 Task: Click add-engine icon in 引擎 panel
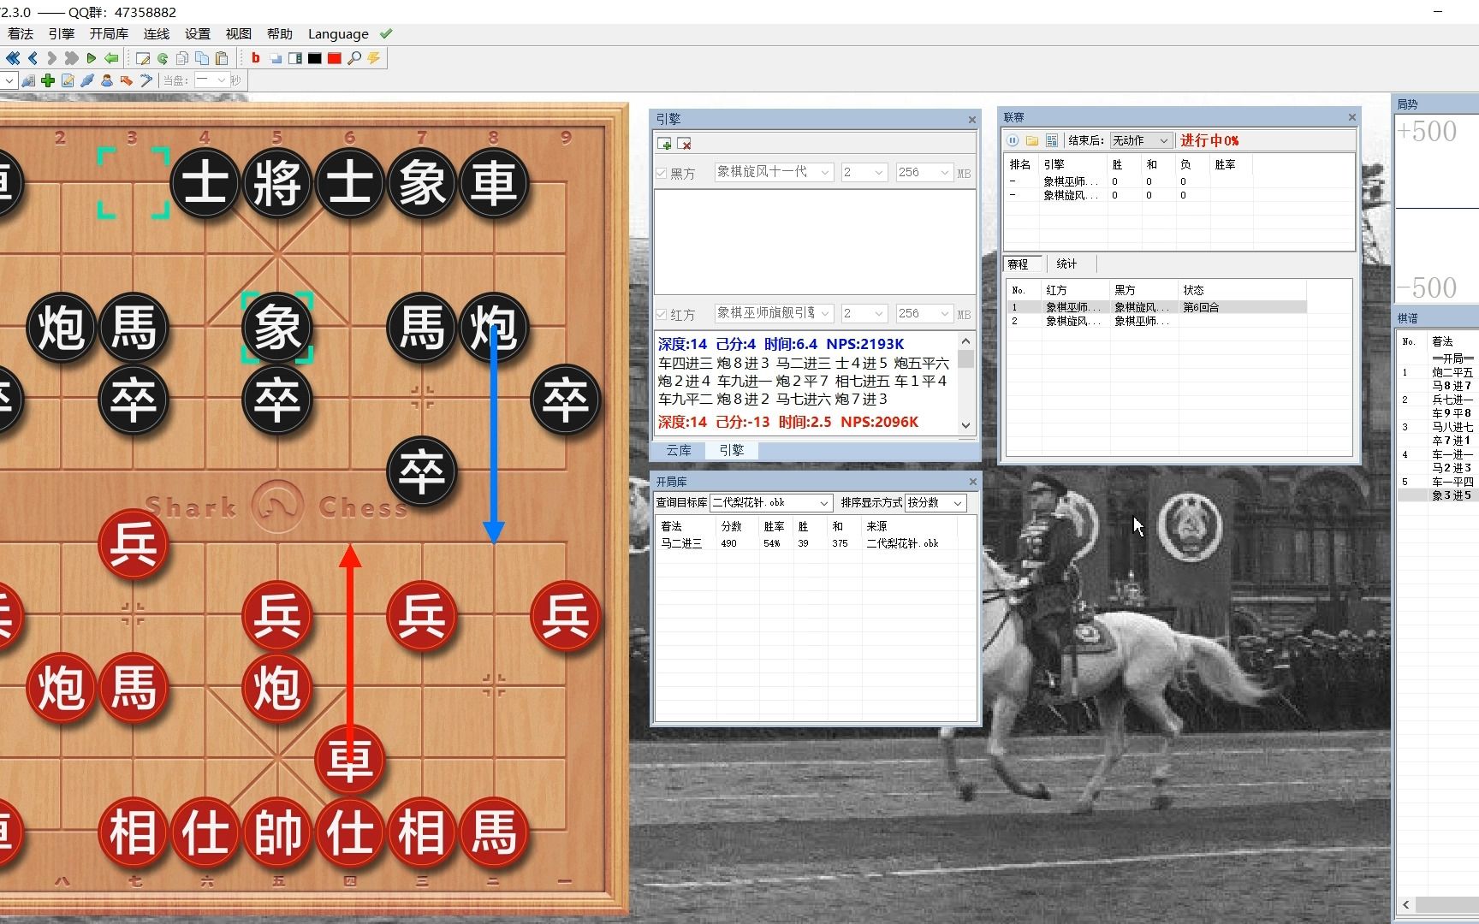(664, 144)
